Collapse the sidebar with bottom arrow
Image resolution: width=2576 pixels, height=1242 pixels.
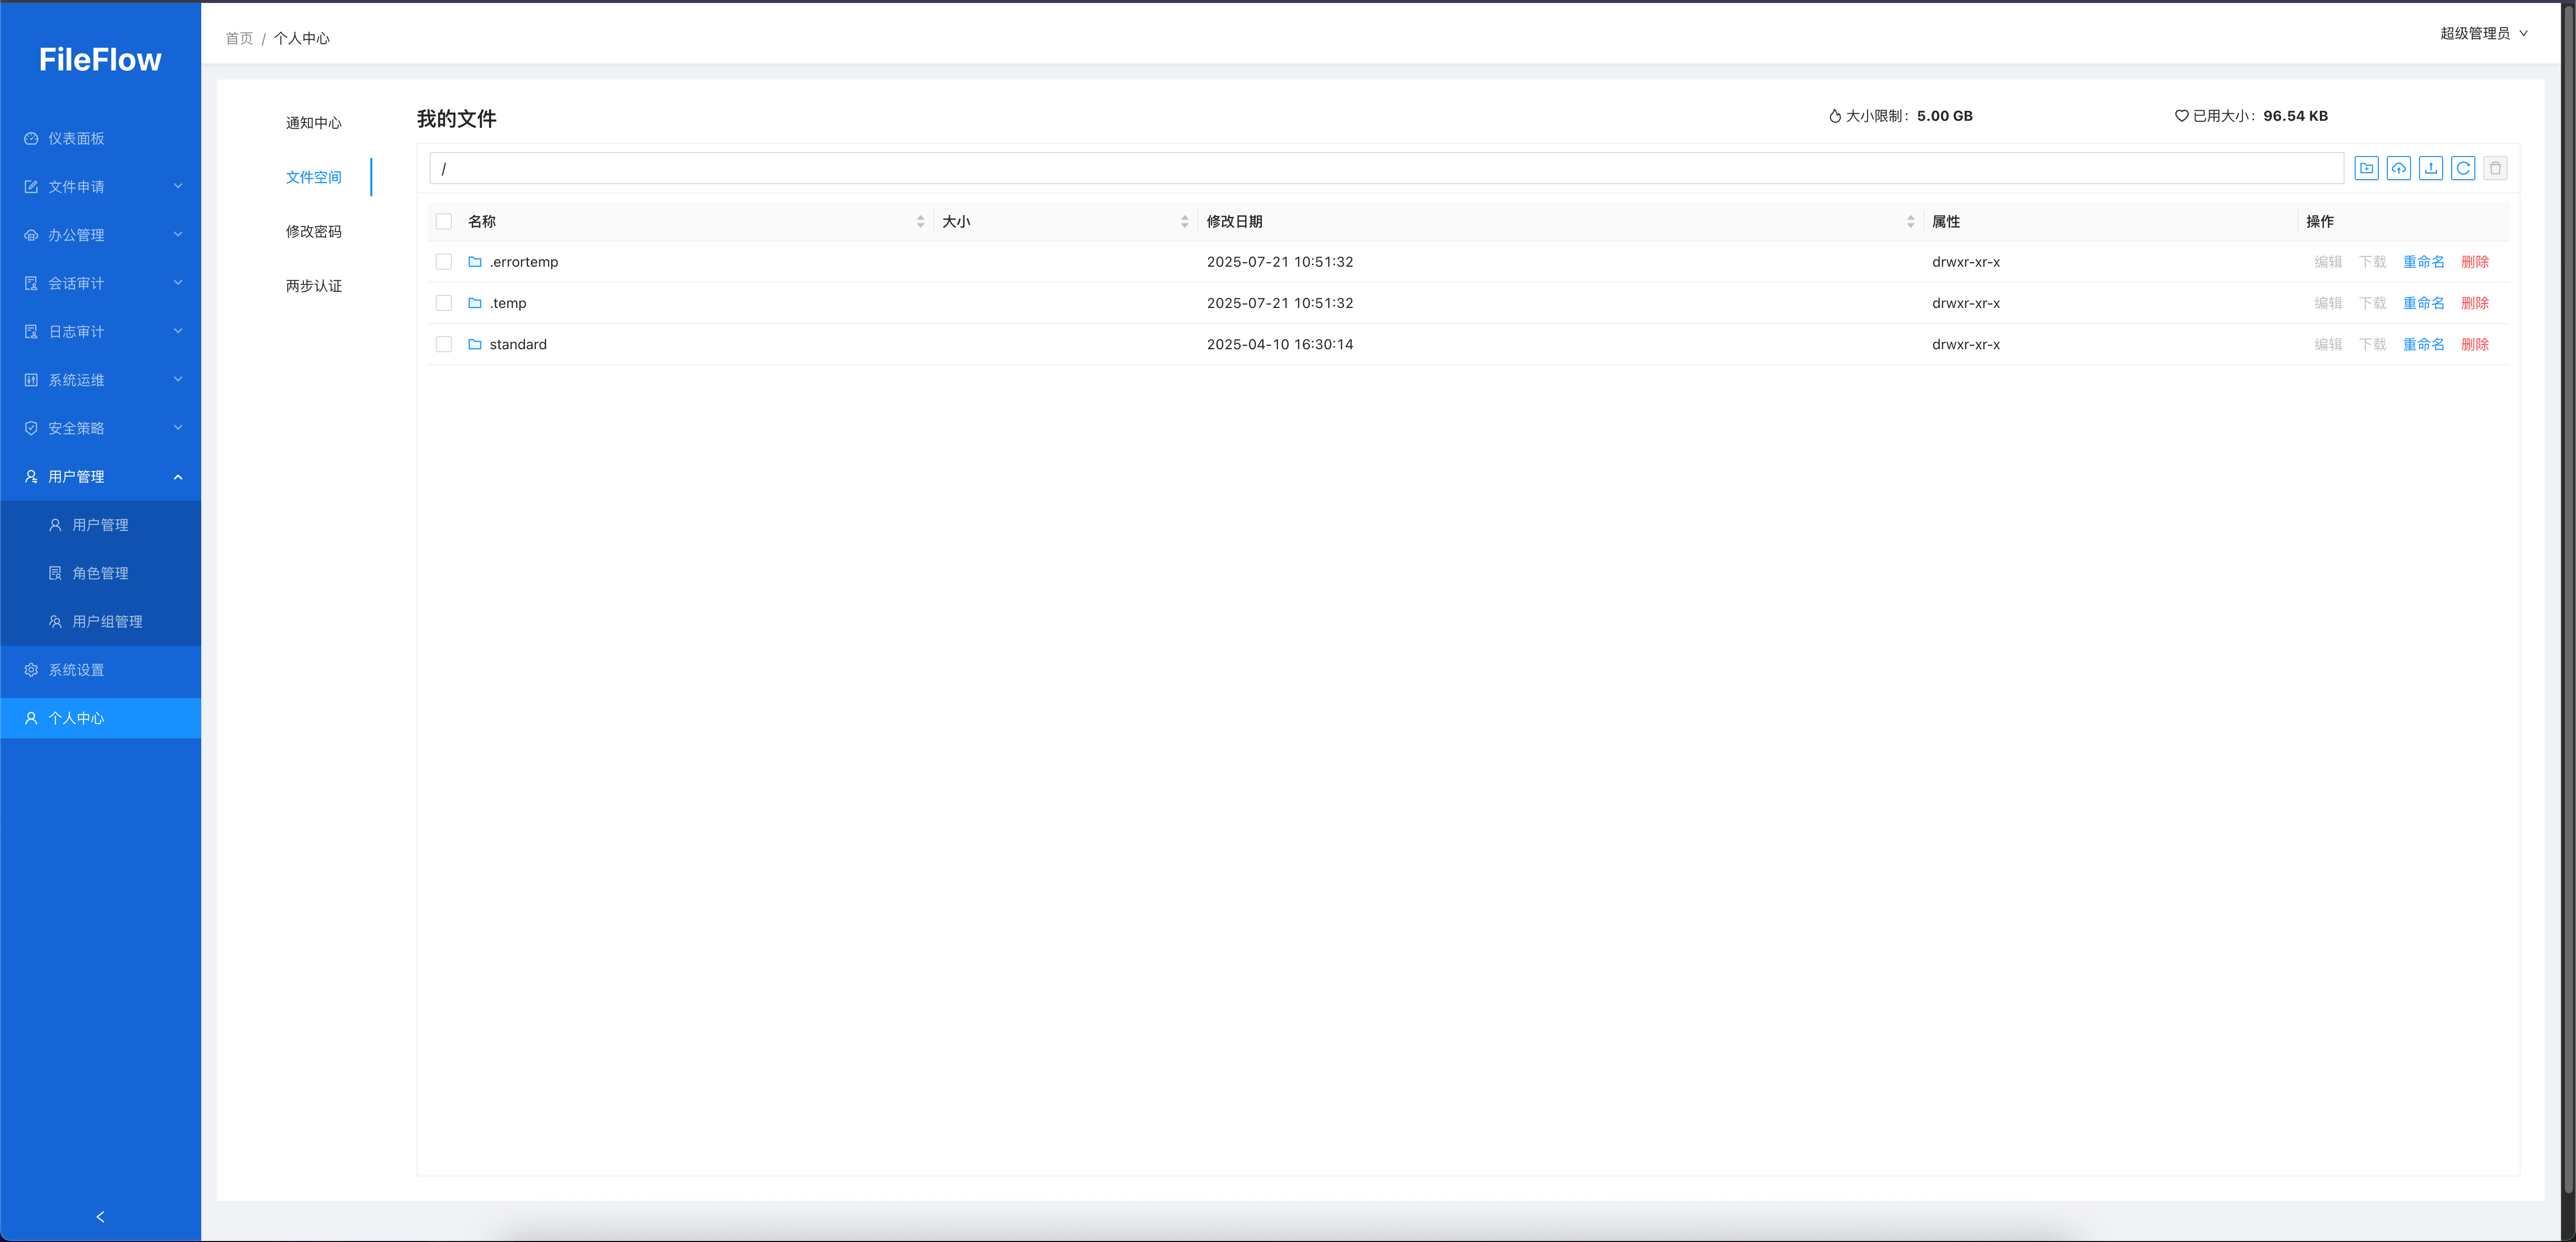[100, 1217]
